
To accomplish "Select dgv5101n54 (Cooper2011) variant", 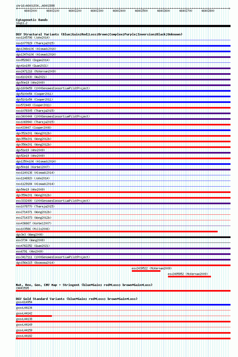I will (34, 99).
